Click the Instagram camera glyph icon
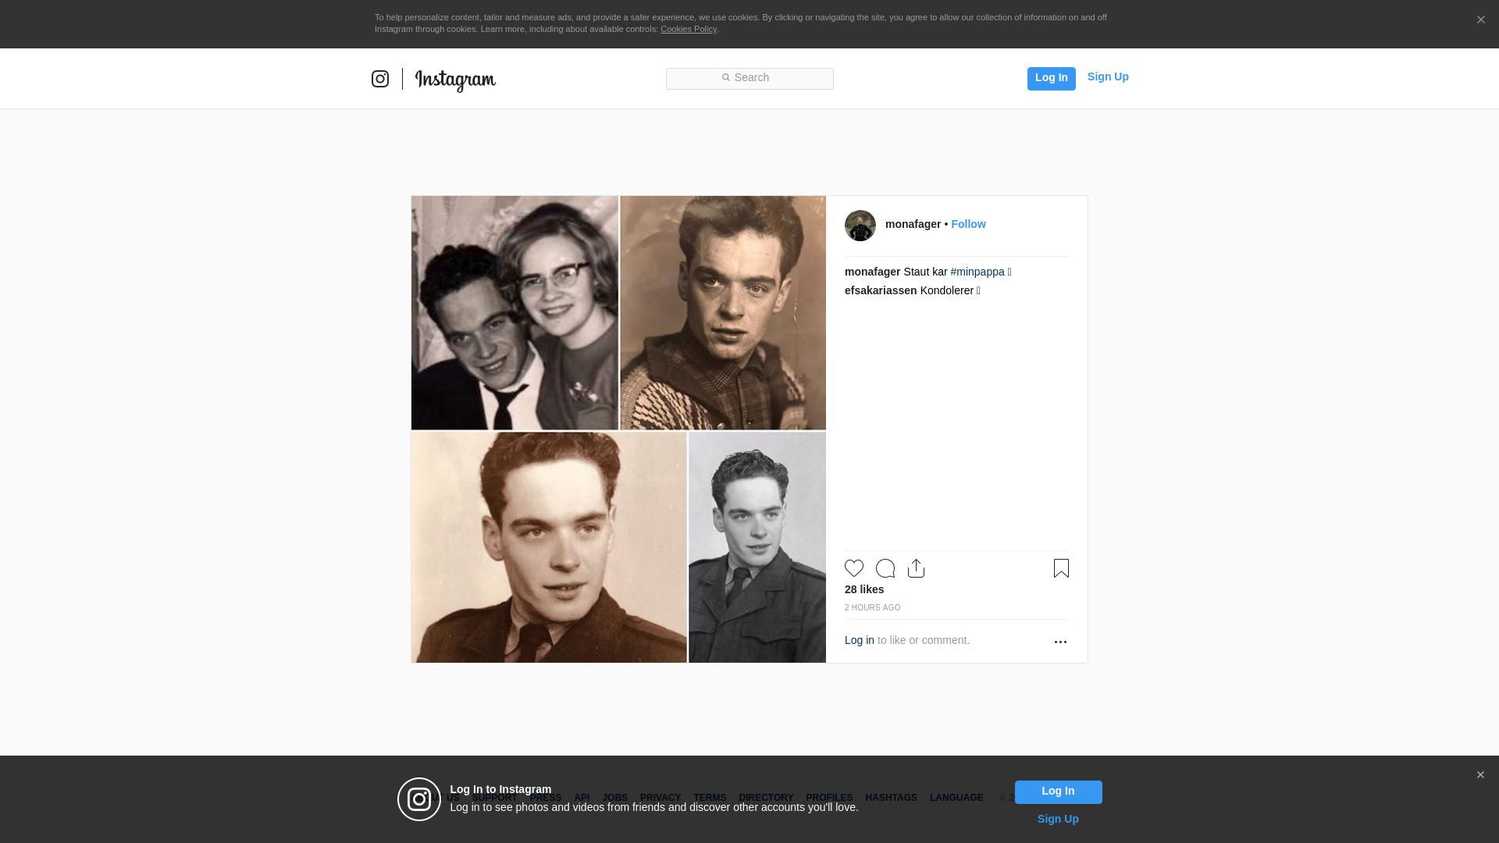Viewport: 1499px width, 843px height. [x=380, y=79]
